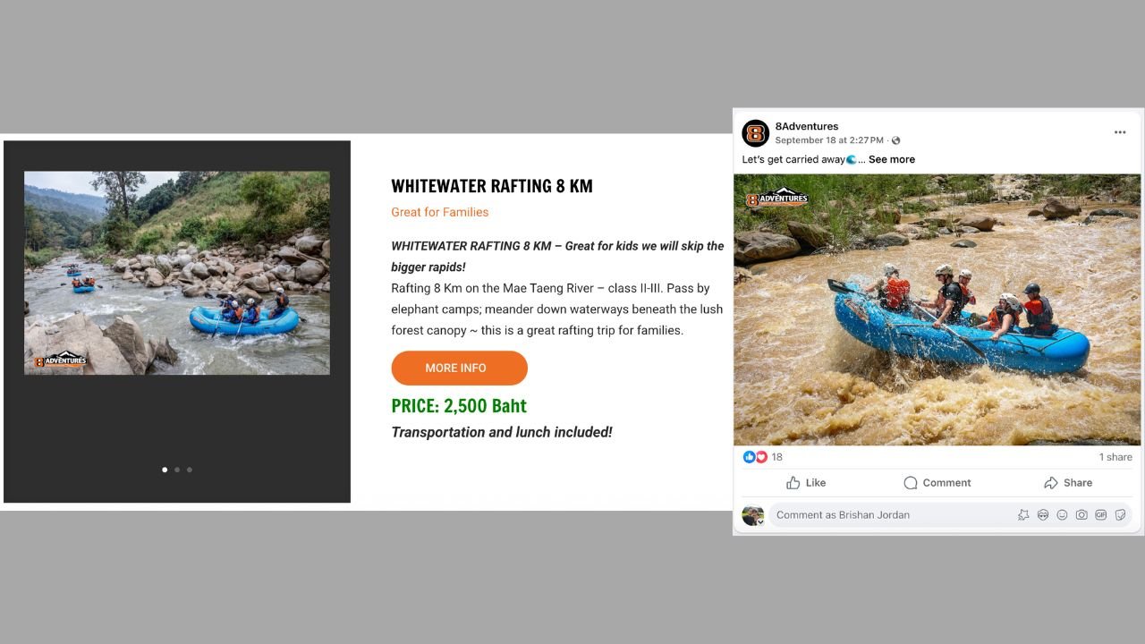This screenshot has width=1145, height=644.
Task: Click the AI comment star icon
Action: [x=1023, y=515]
